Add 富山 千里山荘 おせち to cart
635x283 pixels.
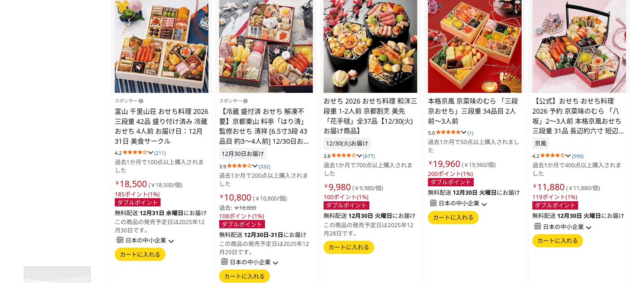140,255
